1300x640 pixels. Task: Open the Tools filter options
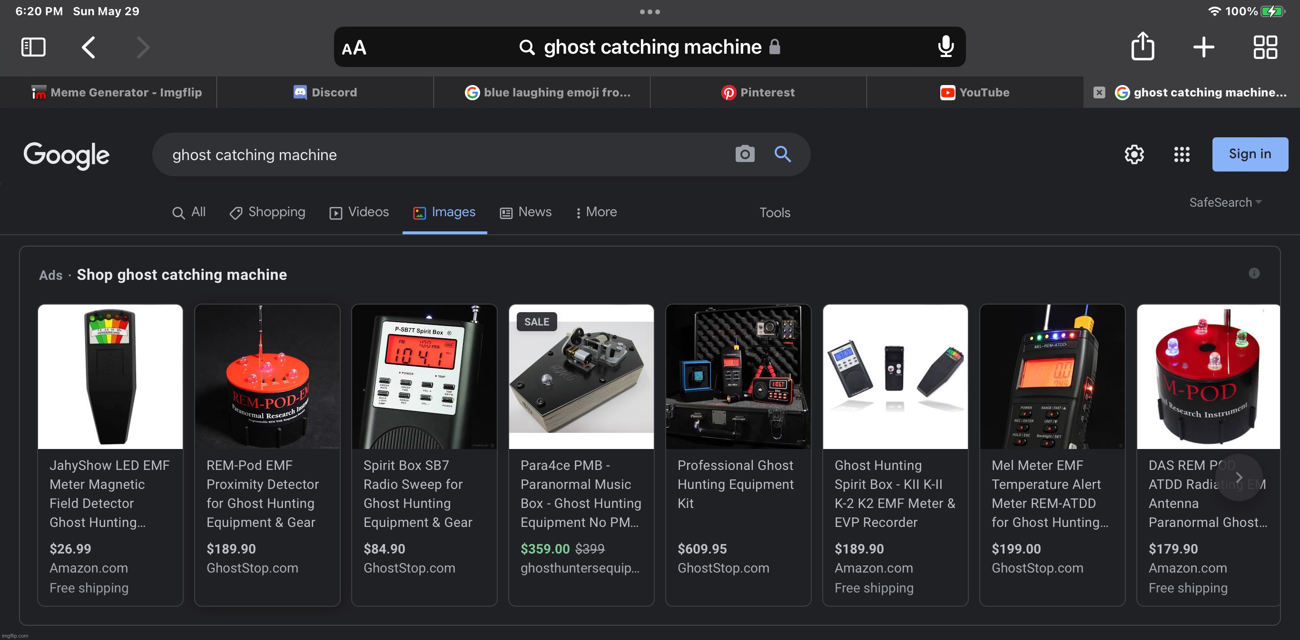pos(775,213)
